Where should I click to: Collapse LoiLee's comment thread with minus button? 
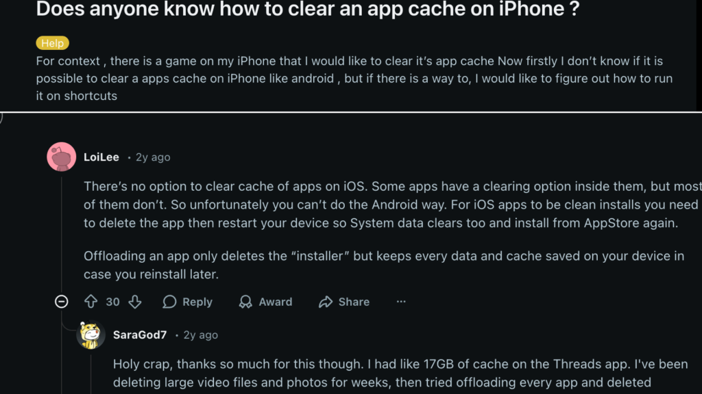tap(61, 302)
